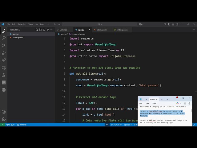Open the JSON activity bar icon
197x148 pixels.
click(x=4, y=90)
